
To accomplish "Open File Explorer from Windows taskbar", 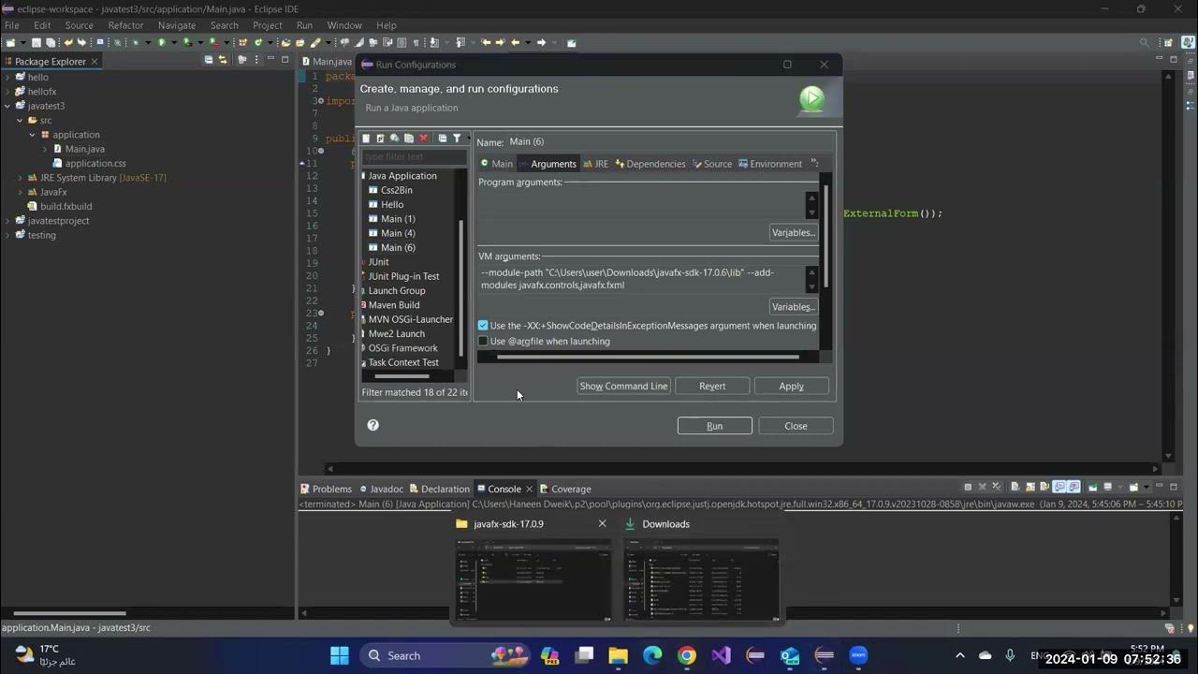I will [x=618, y=655].
